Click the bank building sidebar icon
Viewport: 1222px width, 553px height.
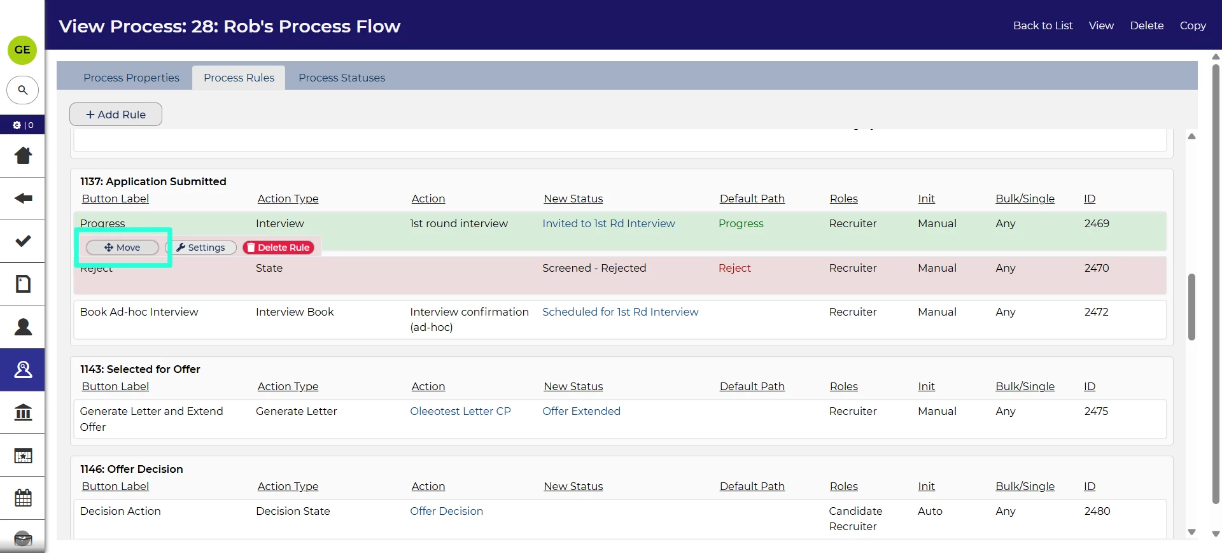click(x=23, y=412)
